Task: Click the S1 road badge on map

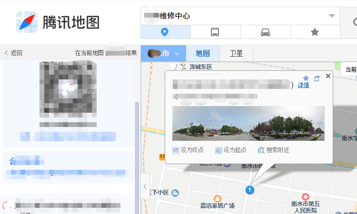Action: (x=162, y=156)
